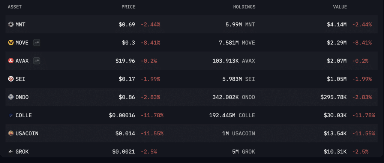Click the COLLE token logo icon
The image size is (384, 163).
[11, 115]
